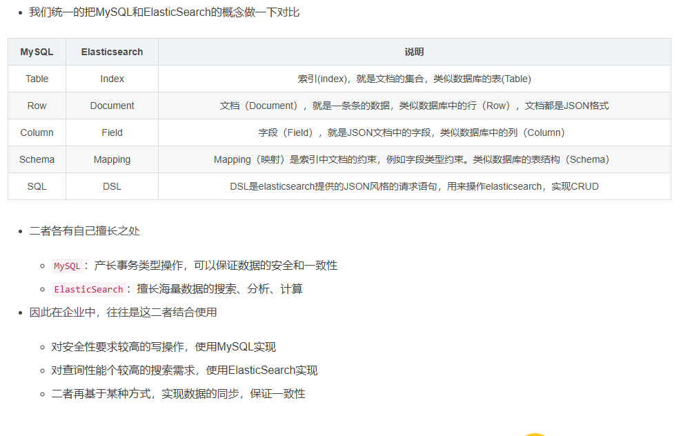
Task: Click the Mapping cell in Elasticsearch column
Action: tap(112, 160)
